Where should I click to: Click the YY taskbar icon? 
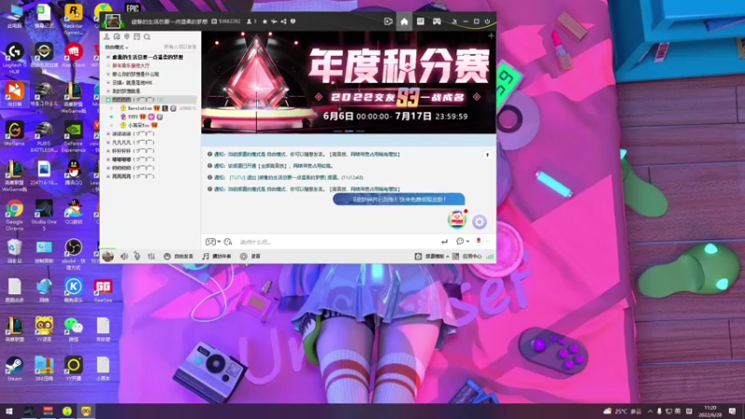point(86,412)
